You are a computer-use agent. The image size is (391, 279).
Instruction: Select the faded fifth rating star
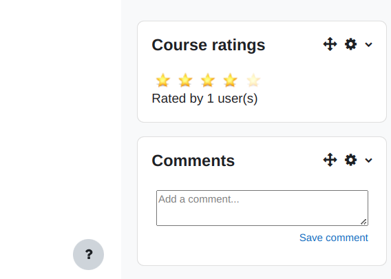pos(253,81)
